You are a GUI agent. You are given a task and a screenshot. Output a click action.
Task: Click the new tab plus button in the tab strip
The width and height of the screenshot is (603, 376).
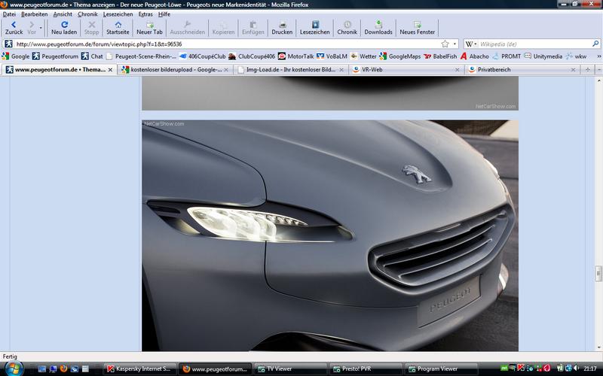point(587,70)
